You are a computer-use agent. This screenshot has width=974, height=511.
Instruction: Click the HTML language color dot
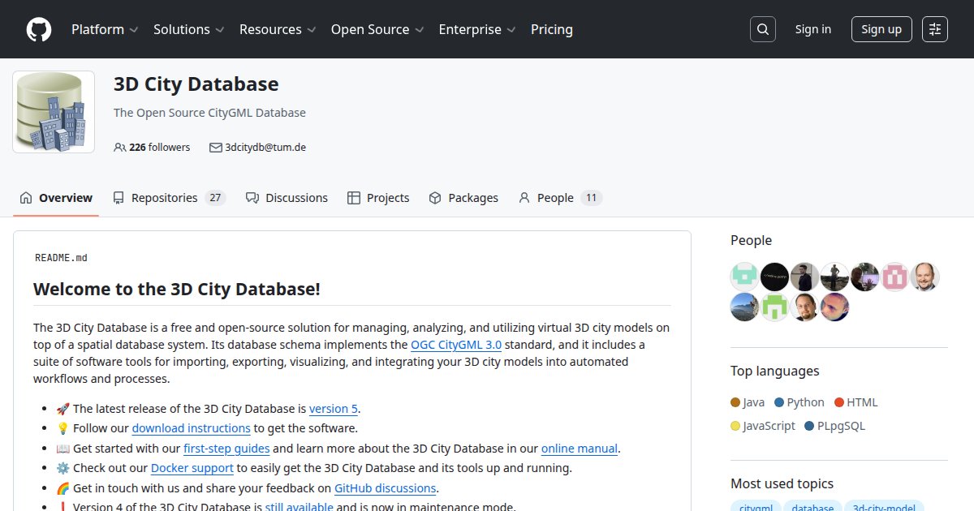point(838,402)
